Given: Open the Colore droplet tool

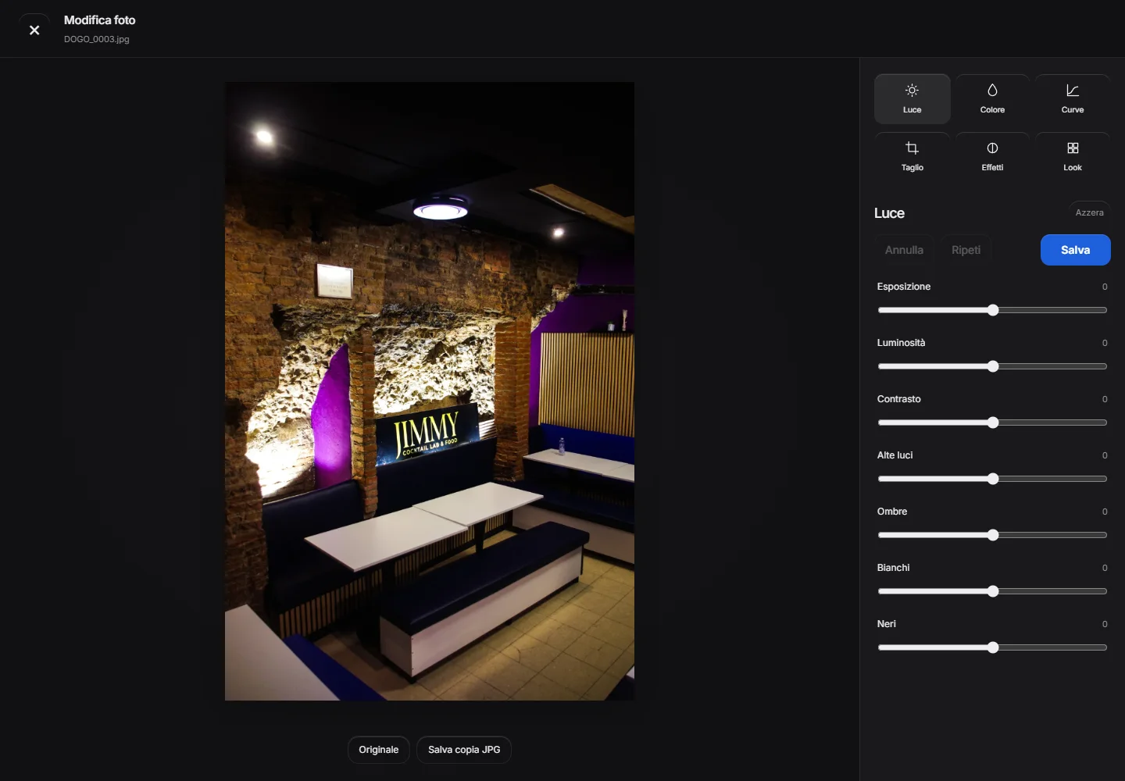Looking at the screenshot, I should [992, 99].
